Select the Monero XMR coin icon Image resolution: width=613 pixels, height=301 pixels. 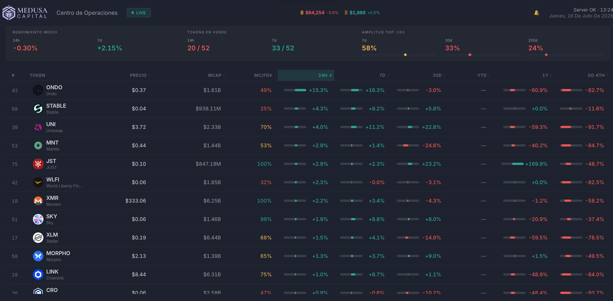pos(38,201)
